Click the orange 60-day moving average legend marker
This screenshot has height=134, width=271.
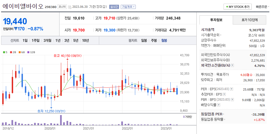19,52
